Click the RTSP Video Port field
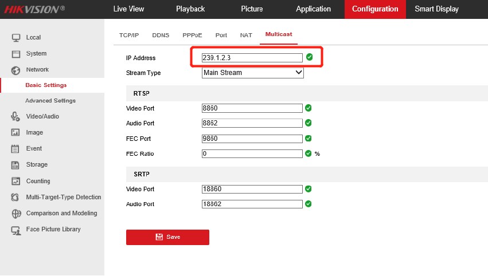Viewport: 488px width, 276px height. (x=252, y=108)
